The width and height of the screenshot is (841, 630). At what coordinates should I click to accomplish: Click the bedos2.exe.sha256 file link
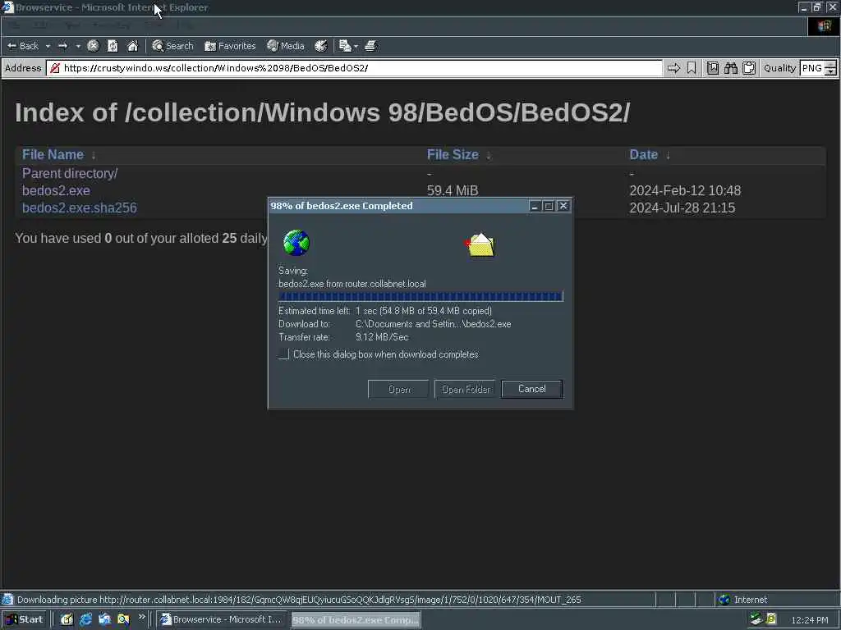80,208
